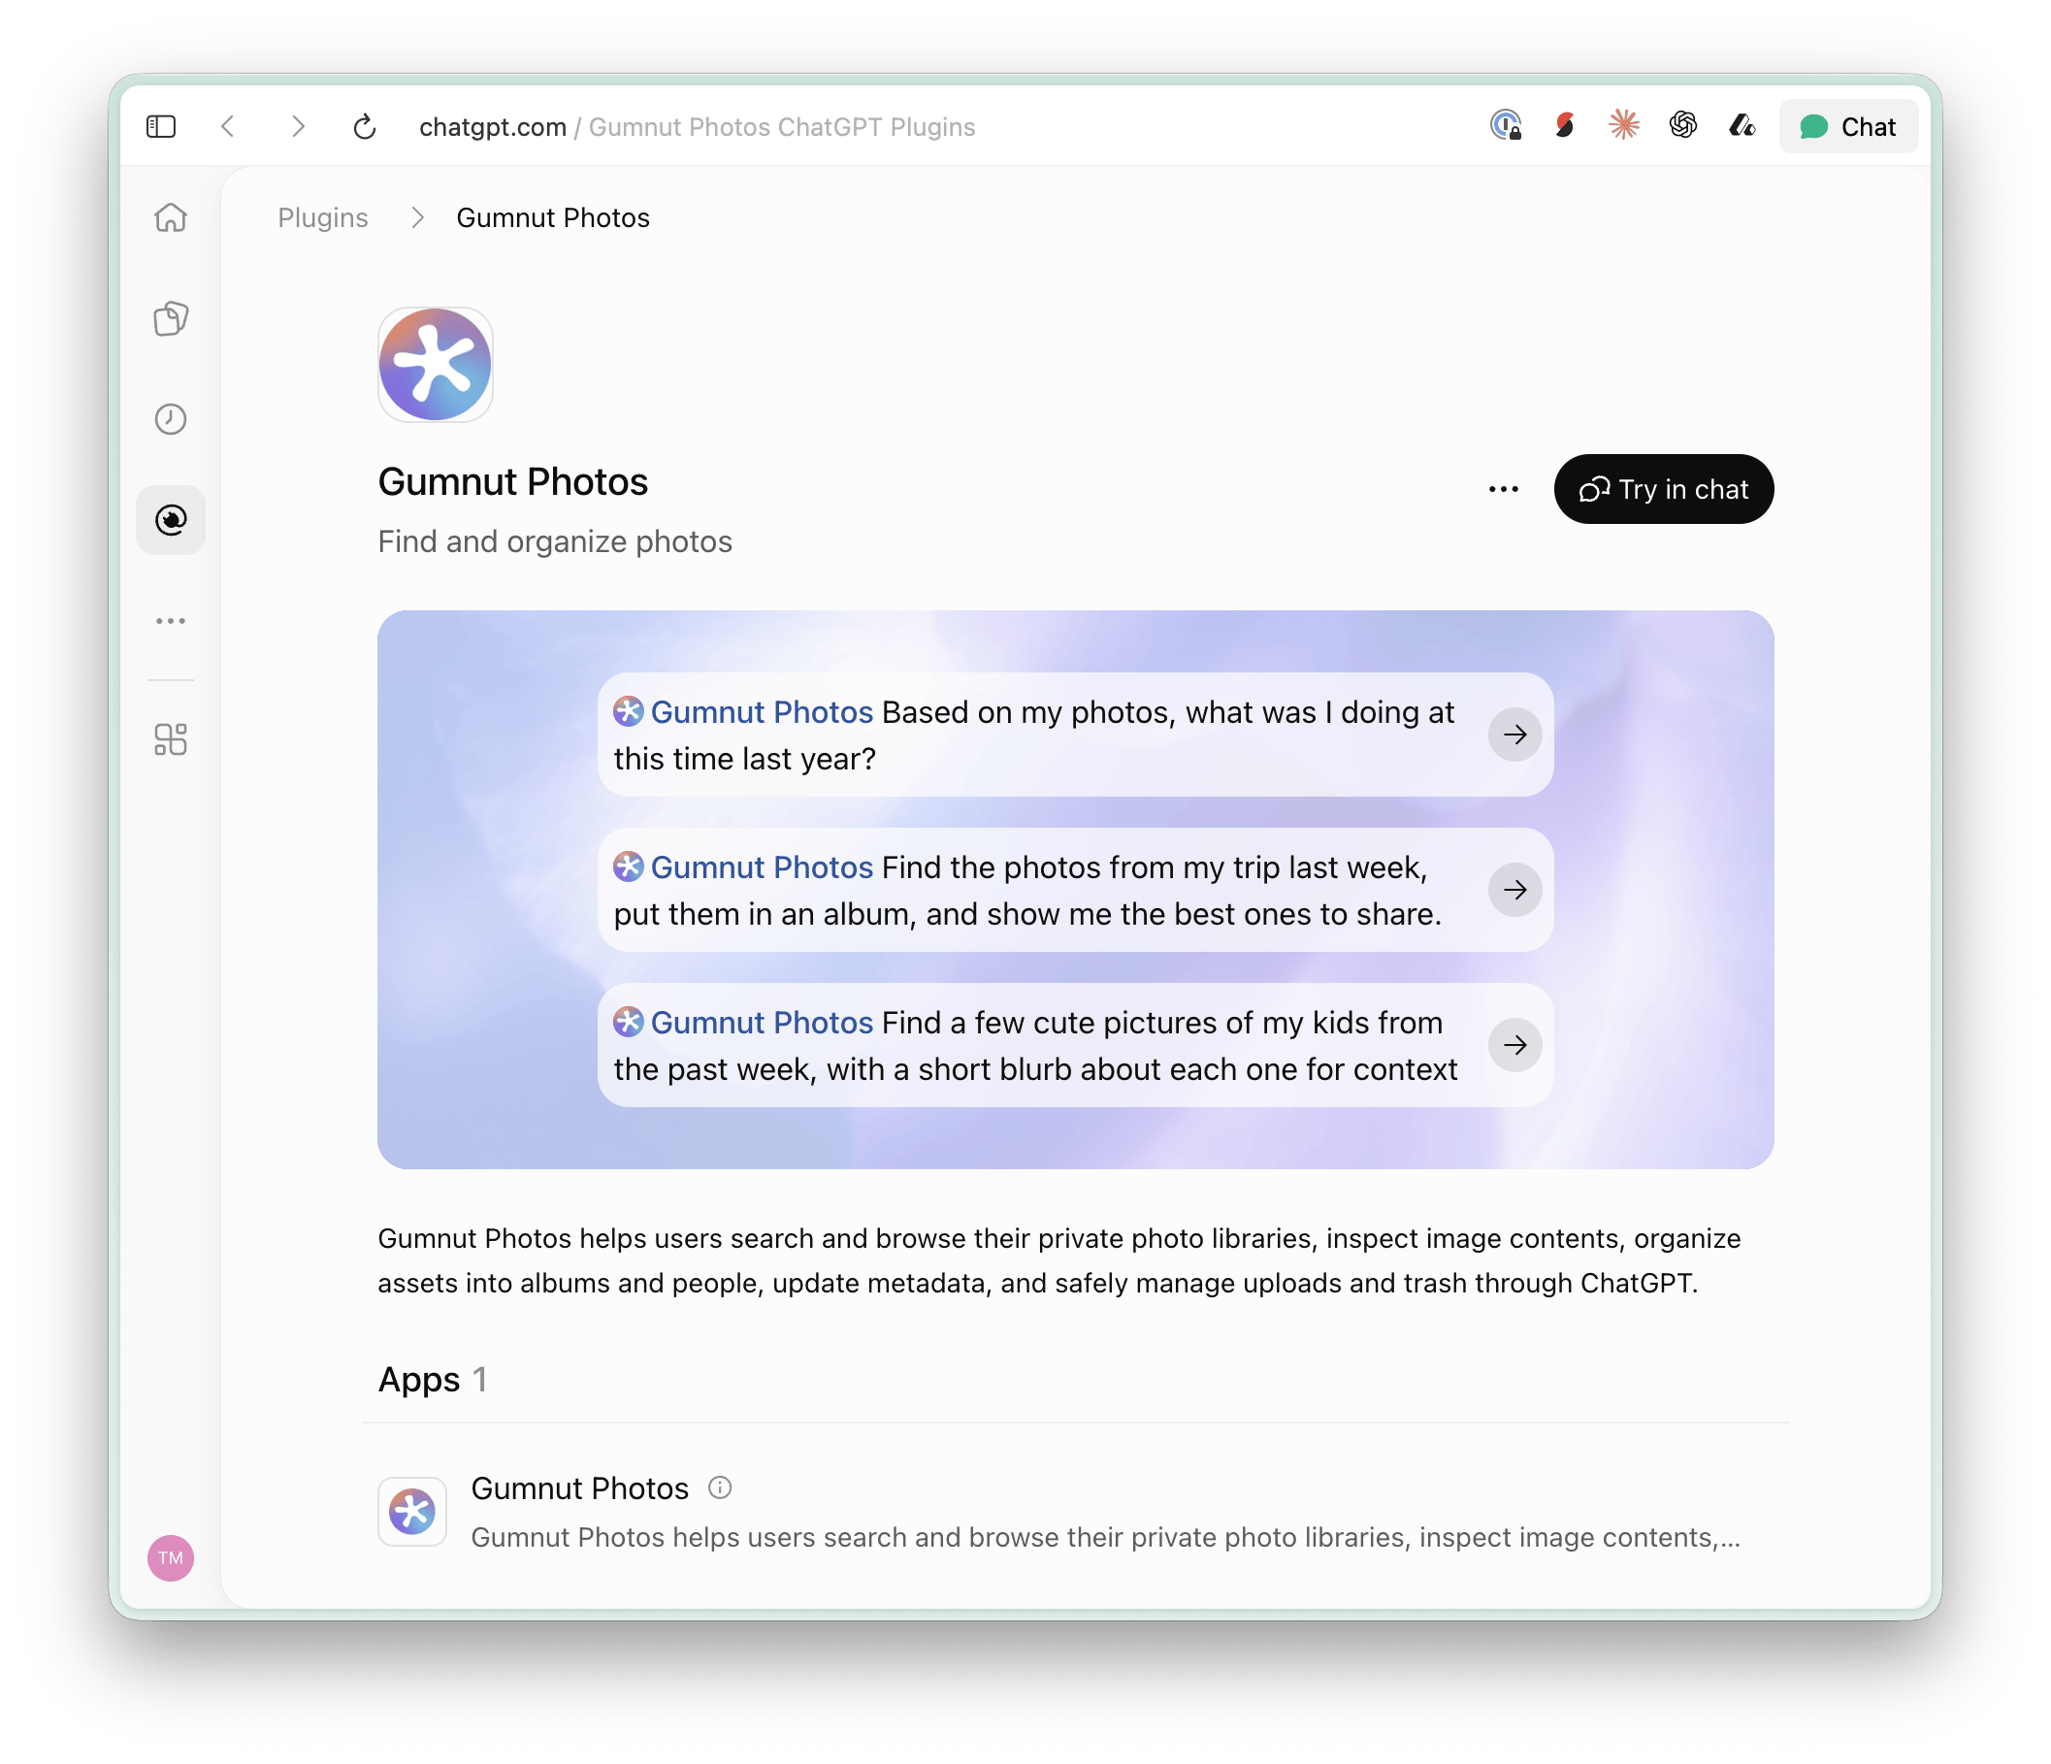2051x1764 pixels.
Task: Click the pen-shaped extension icon
Action: pos(1742,126)
